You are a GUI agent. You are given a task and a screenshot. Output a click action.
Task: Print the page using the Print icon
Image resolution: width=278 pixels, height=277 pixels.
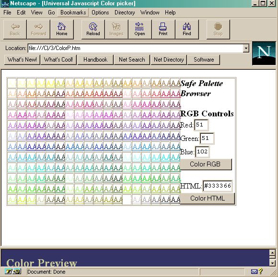point(163,29)
